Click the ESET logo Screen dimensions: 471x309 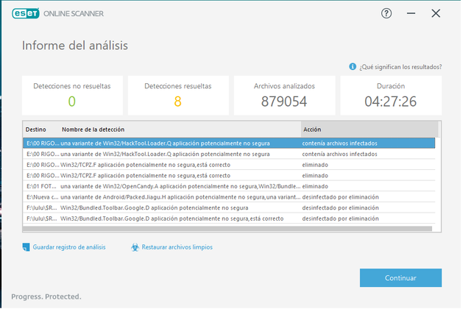26,13
